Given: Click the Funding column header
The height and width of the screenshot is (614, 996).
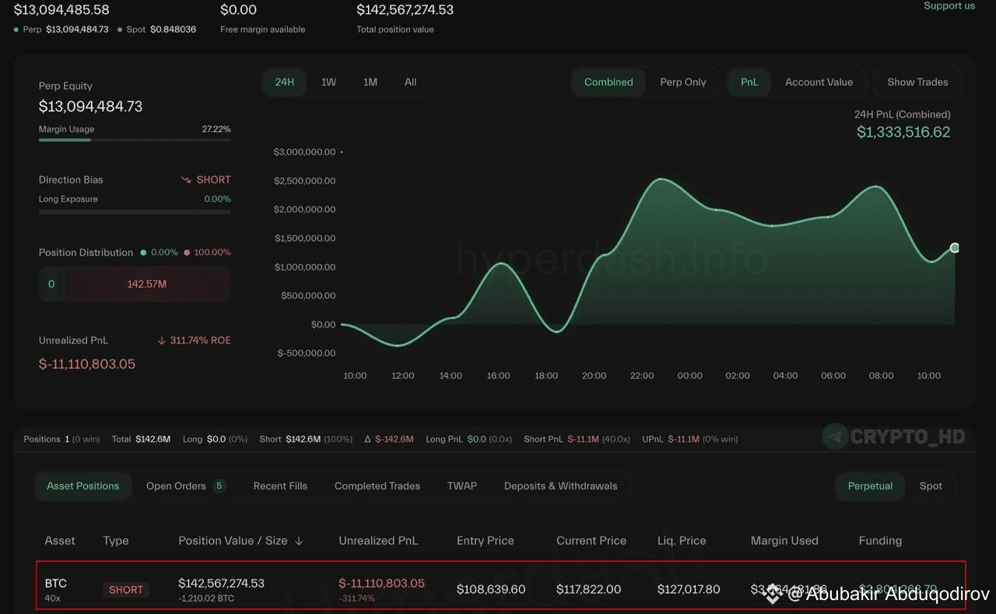Looking at the screenshot, I should (880, 541).
